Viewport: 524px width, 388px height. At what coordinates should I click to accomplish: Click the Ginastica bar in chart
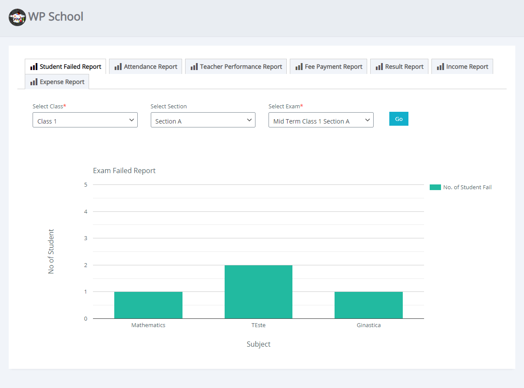pos(368,305)
